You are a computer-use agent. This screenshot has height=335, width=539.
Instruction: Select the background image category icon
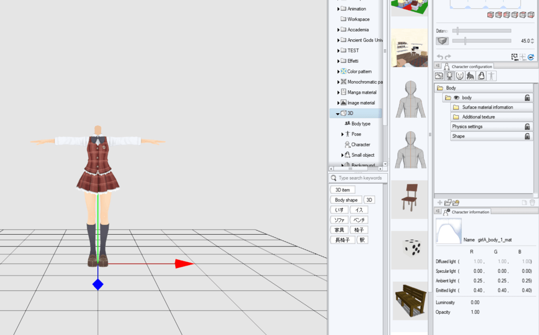tap(439, 76)
